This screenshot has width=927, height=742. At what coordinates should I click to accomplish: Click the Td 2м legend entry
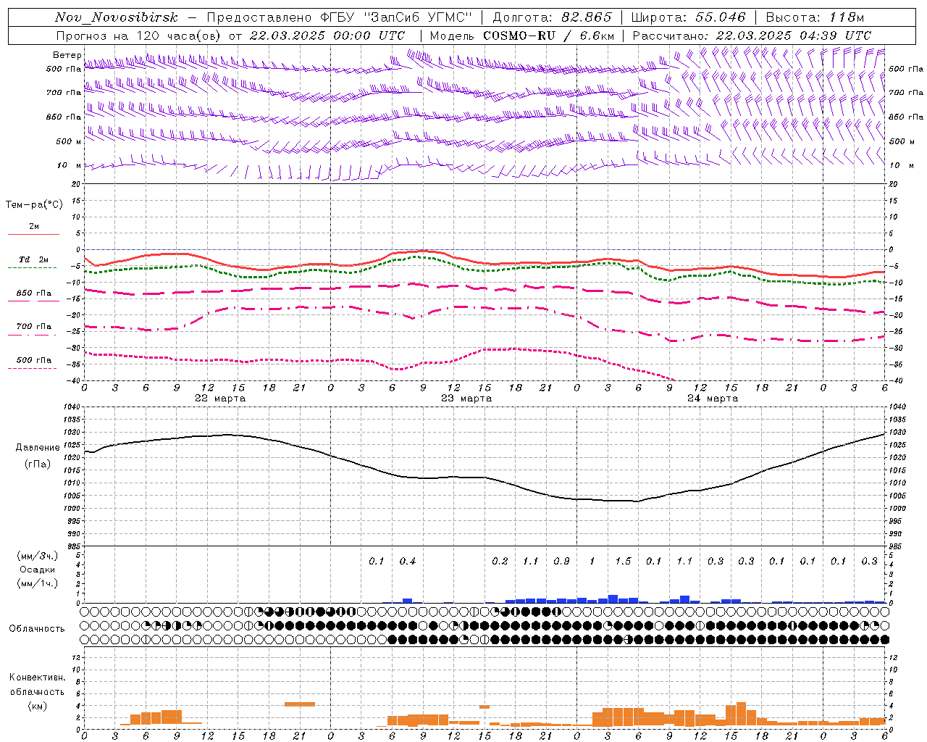[34, 259]
